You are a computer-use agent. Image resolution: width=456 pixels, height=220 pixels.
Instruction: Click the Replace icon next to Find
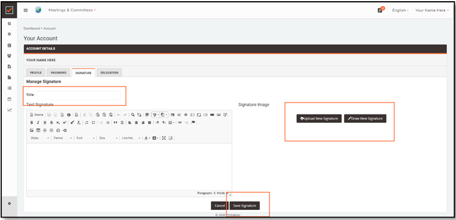pos(140,115)
